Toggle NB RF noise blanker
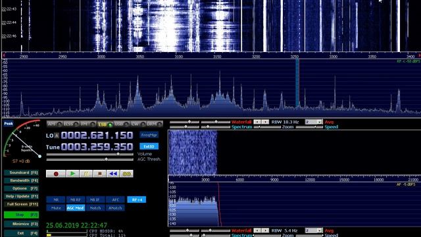Image resolution: width=421 pixels, height=237 pixels. pyautogui.click(x=76, y=199)
